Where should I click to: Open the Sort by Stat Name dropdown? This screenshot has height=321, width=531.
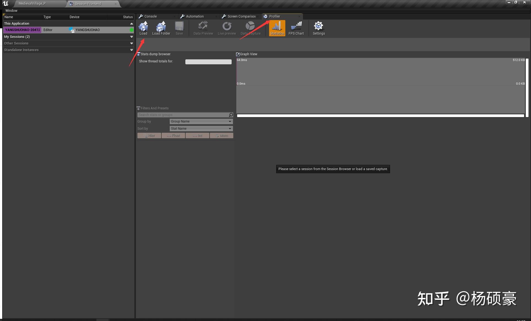(x=201, y=129)
